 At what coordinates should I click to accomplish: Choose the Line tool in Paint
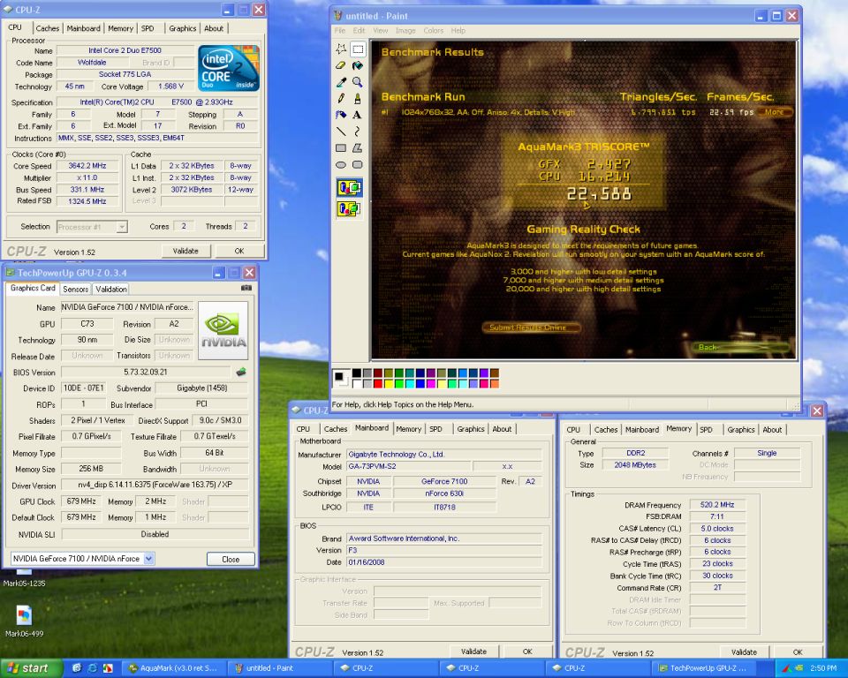click(x=341, y=132)
